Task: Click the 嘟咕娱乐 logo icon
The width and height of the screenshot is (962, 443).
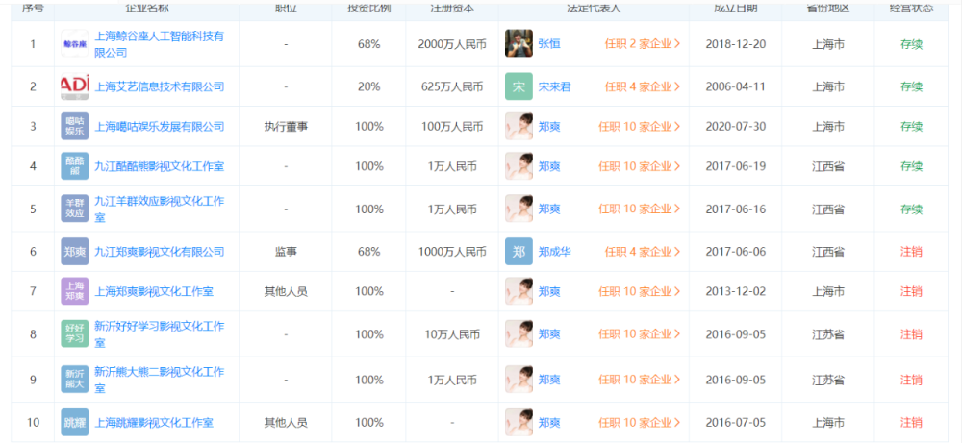Action: pyautogui.click(x=75, y=127)
